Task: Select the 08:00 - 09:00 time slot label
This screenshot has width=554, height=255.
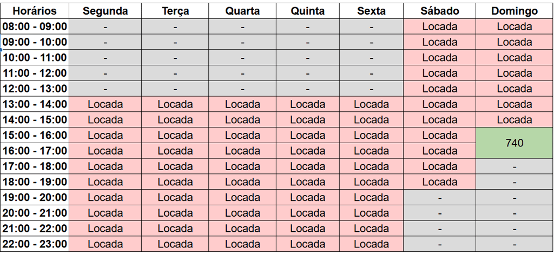Action: 35,26
